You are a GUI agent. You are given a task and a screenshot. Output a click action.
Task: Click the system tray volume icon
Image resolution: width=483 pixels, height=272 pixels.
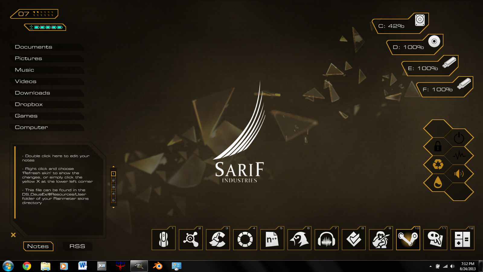452,266
